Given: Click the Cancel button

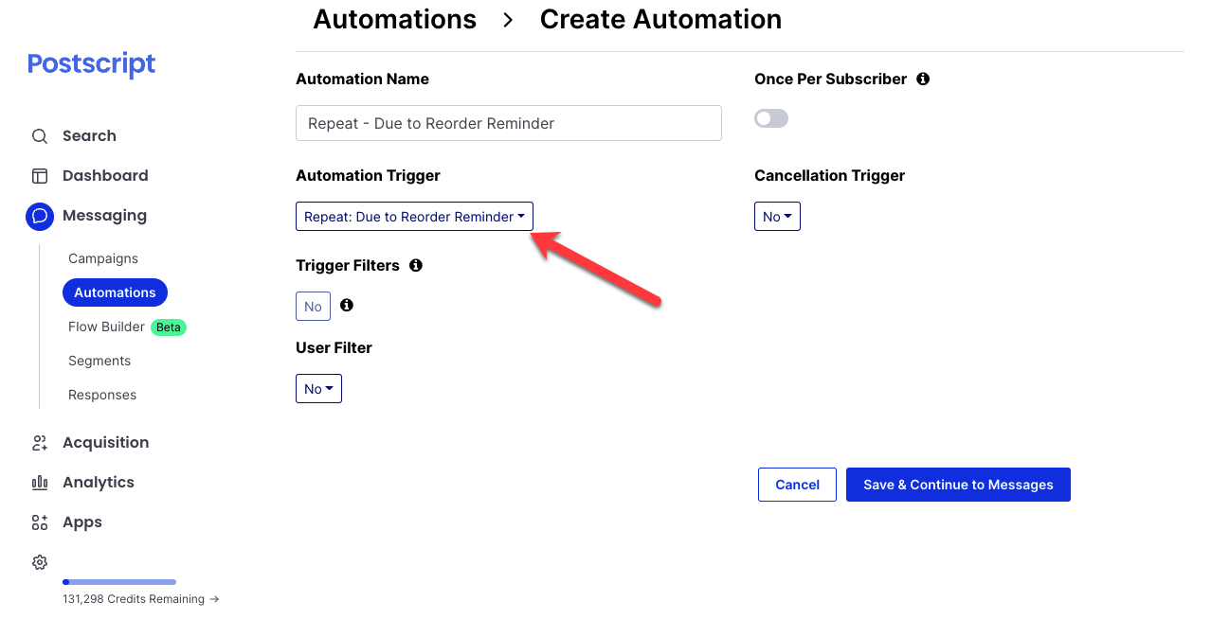Looking at the screenshot, I should click(797, 485).
